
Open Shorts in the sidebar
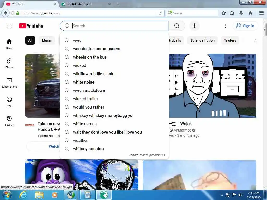tap(9, 63)
